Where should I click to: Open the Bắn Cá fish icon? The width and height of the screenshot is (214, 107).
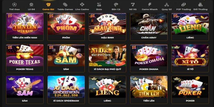[116, 5]
